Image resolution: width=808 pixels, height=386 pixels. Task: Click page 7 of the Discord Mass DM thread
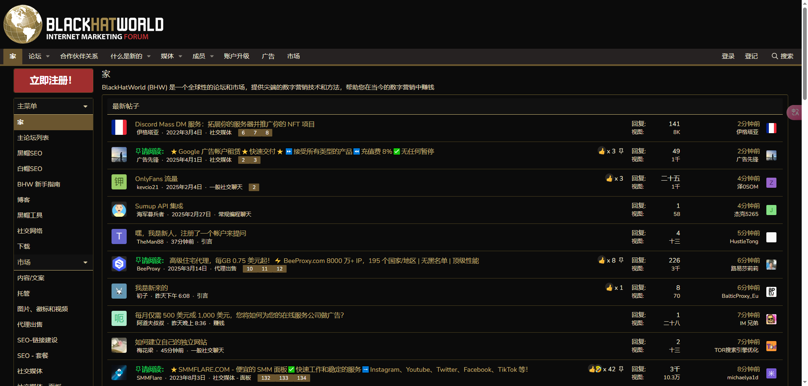(255, 132)
